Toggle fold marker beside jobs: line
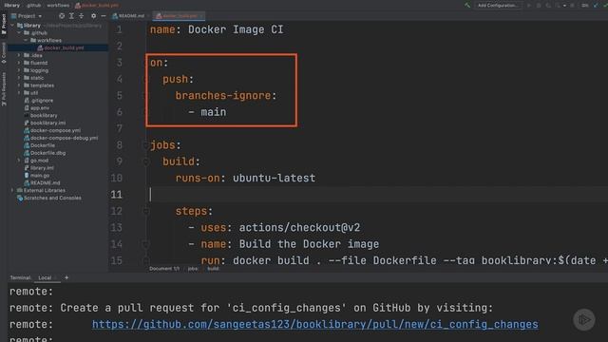 (145, 145)
